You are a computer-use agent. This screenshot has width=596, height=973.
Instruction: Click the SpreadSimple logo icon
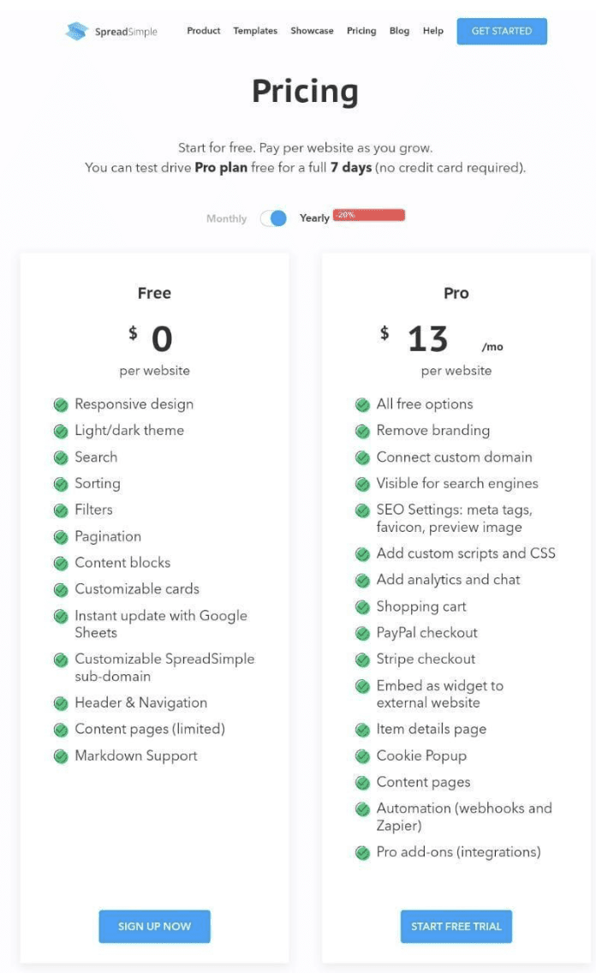click(x=77, y=31)
